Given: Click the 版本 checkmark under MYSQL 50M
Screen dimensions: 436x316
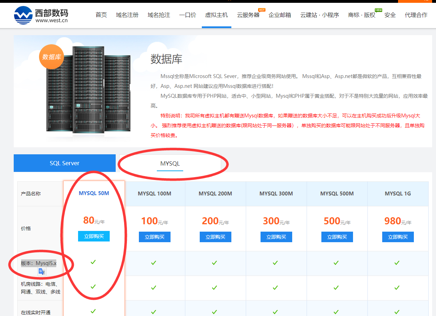Looking at the screenshot, I should [x=93, y=262].
